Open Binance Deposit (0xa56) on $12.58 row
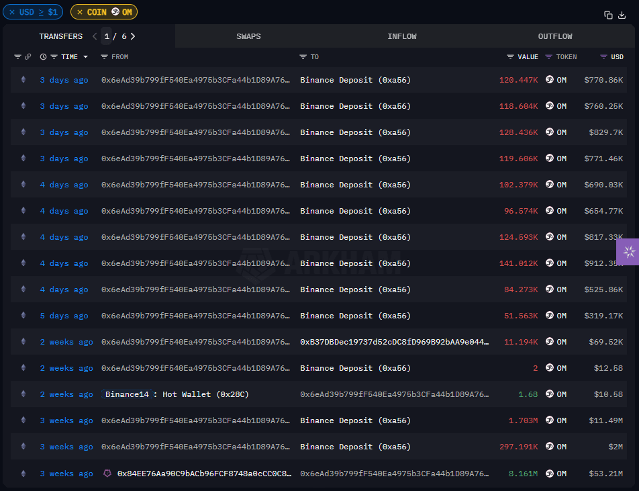 [x=355, y=368]
